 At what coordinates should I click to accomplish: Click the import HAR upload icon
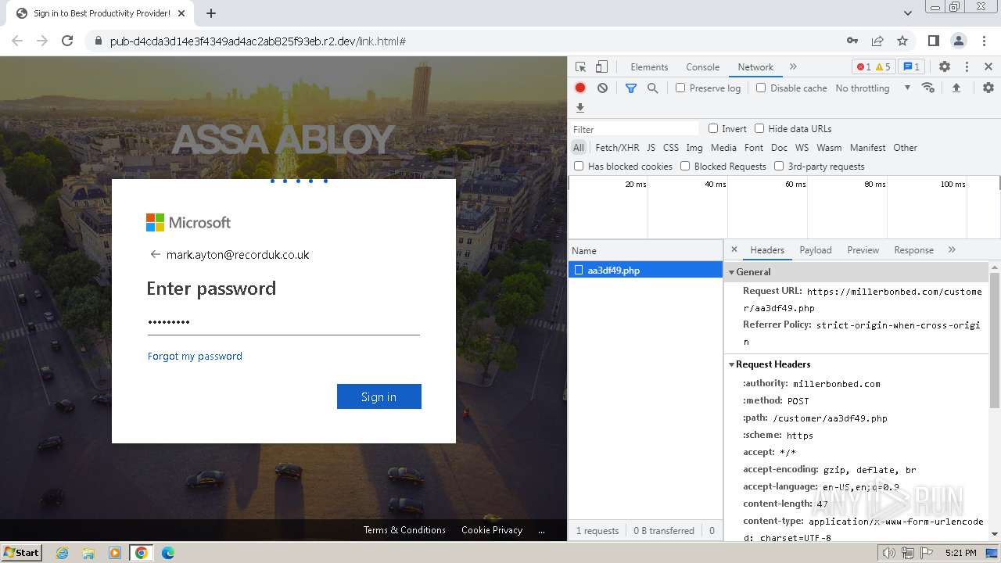(956, 88)
